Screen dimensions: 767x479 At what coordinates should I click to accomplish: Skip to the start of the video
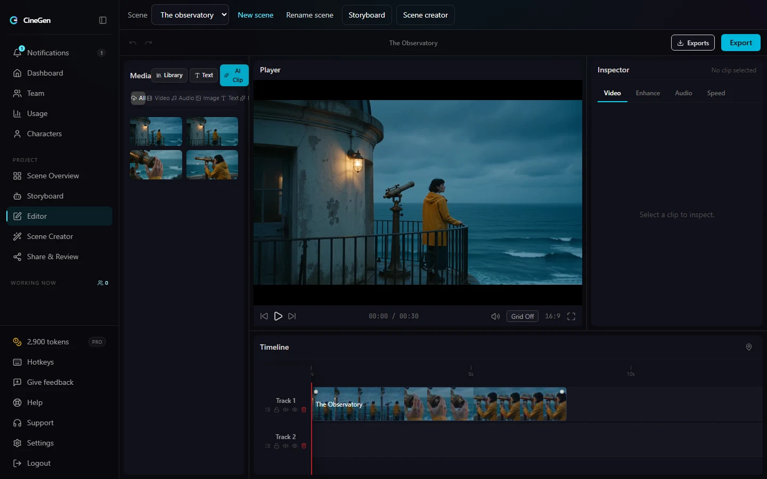(264, 316)
